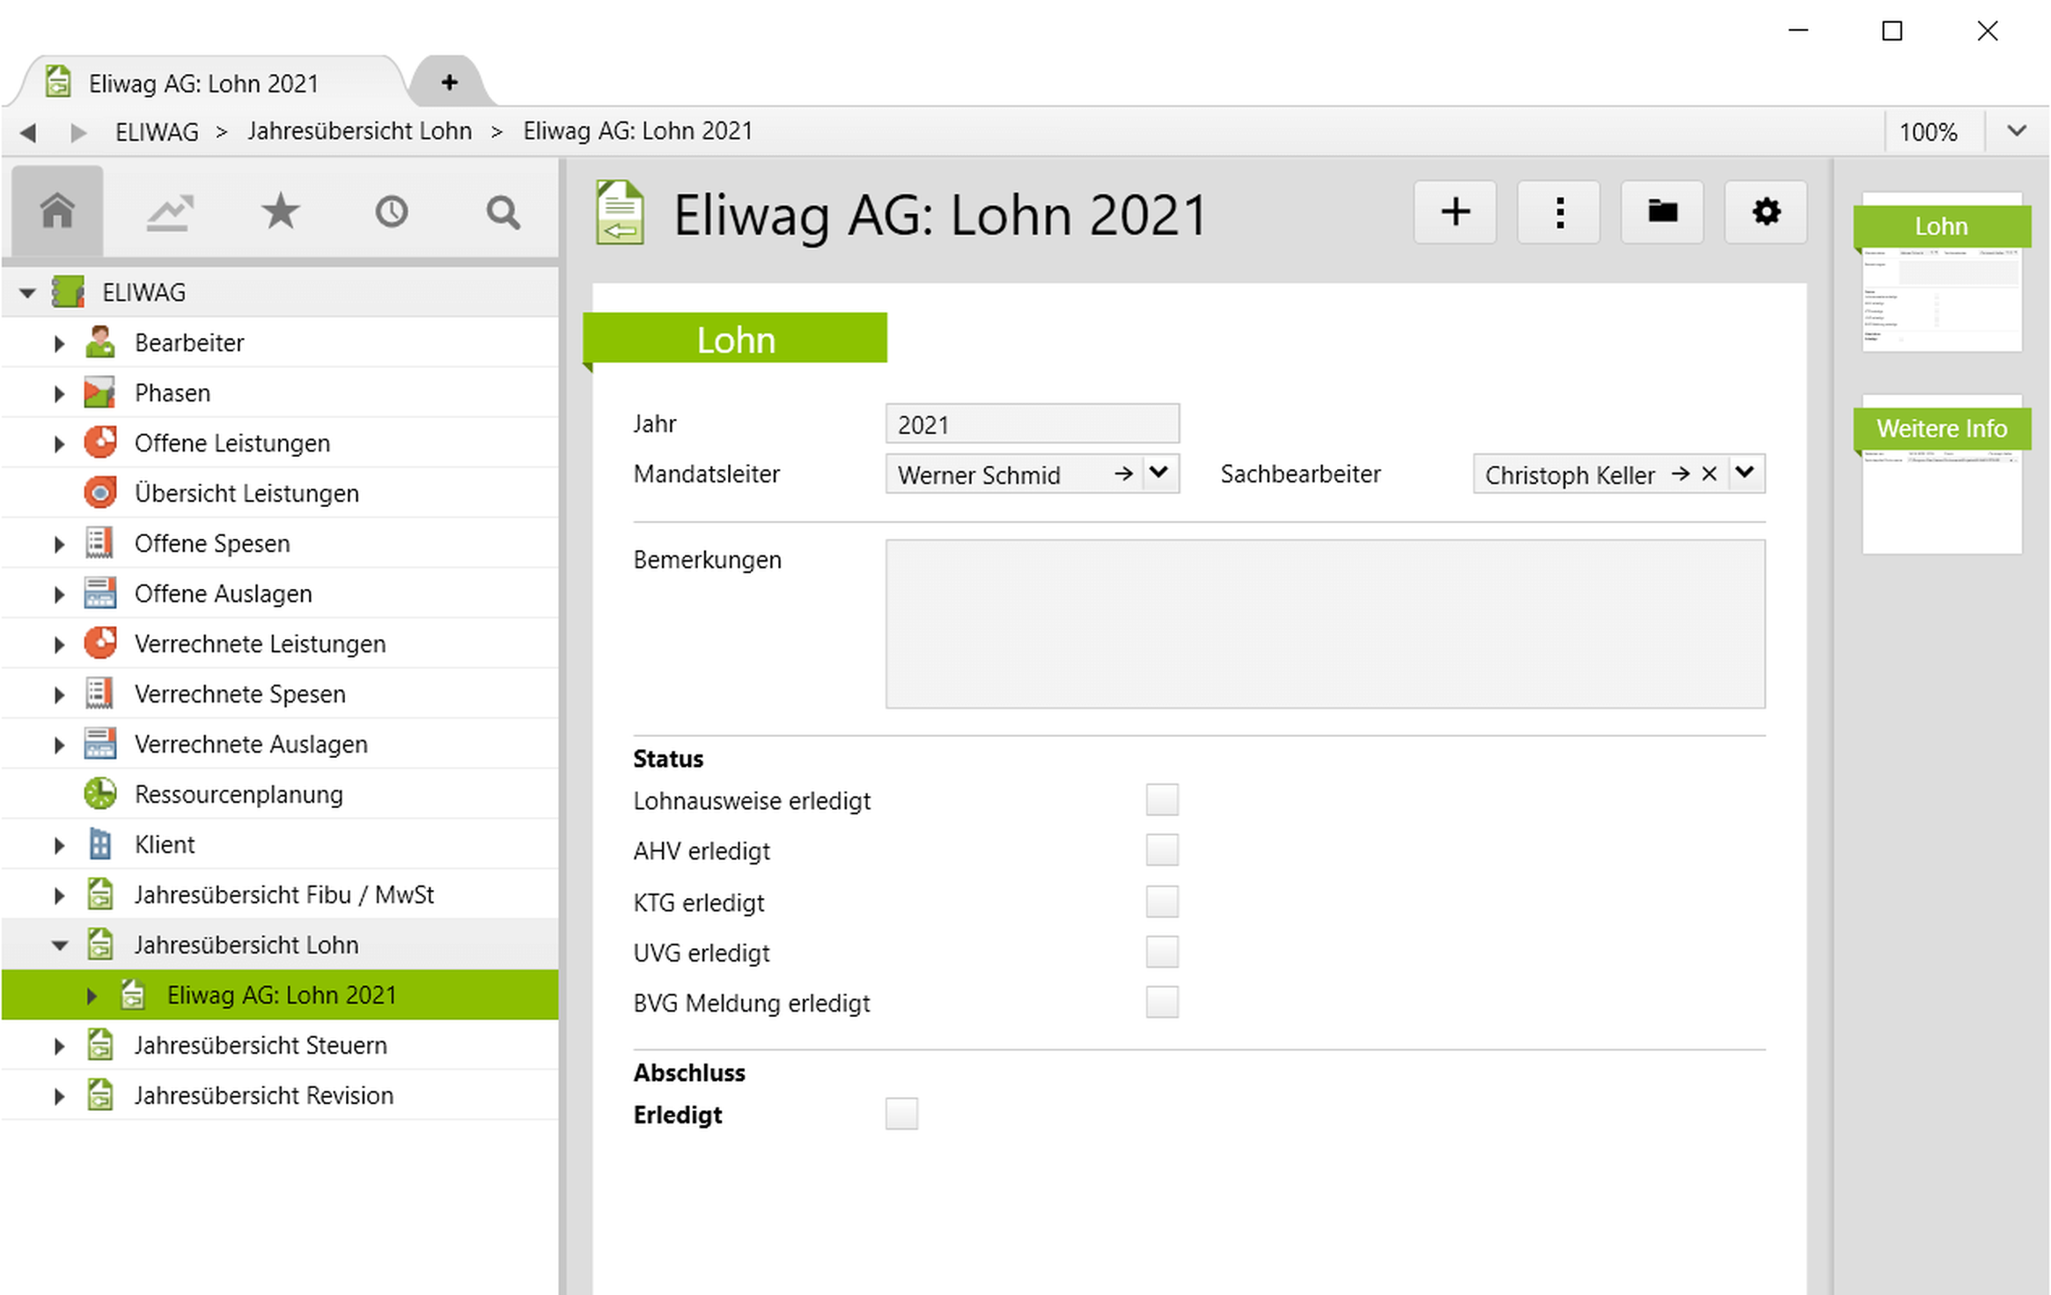Open recent history clock icon
The image size is (2051, 1295).
tap(392, 212)
